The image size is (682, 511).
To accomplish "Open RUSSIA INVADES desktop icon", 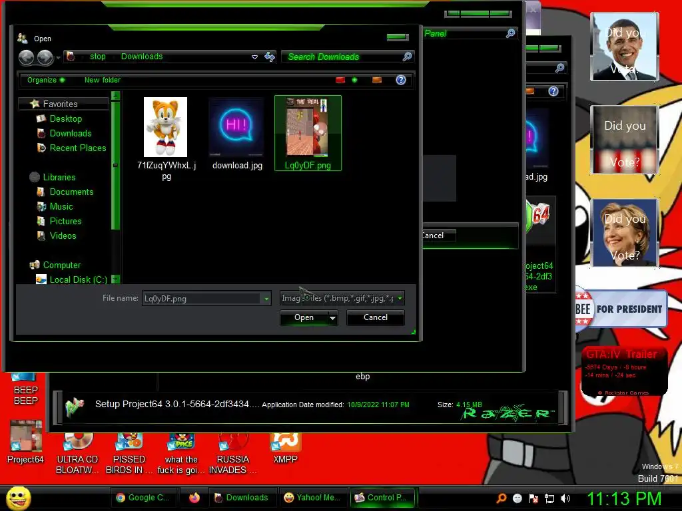I will point(232,454).
